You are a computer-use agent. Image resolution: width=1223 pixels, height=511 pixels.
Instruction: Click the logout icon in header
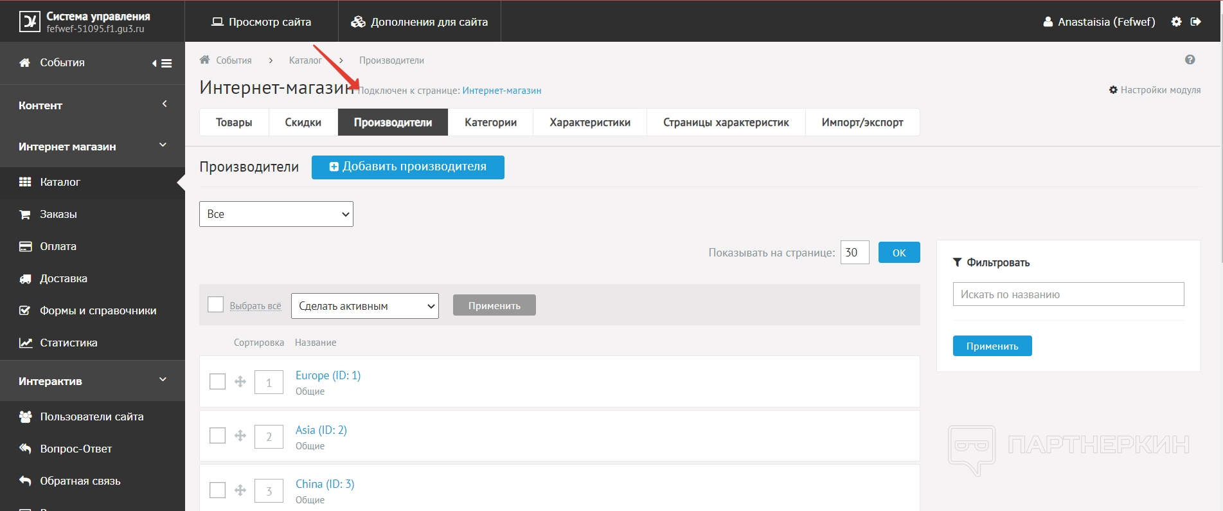[x=1195, y=22]
